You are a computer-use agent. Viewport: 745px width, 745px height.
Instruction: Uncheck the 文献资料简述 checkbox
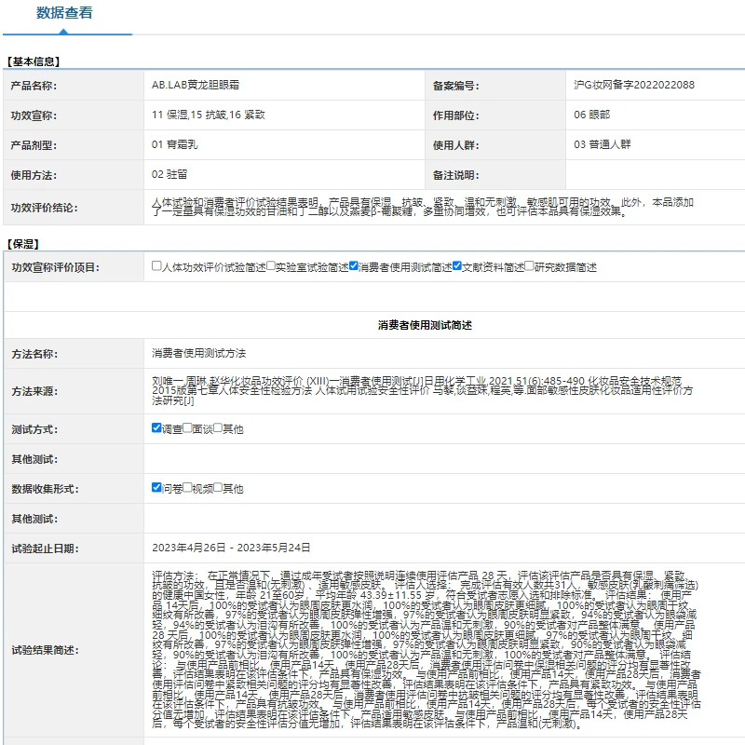point(457,266)
